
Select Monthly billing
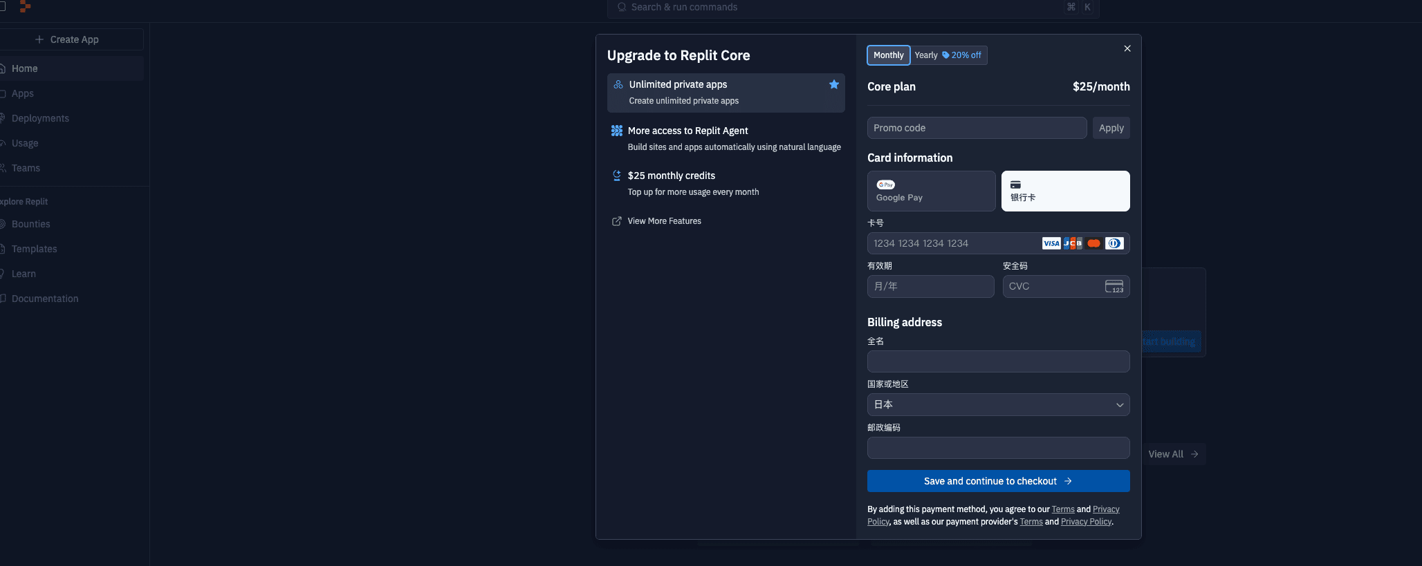coord(889,55)
